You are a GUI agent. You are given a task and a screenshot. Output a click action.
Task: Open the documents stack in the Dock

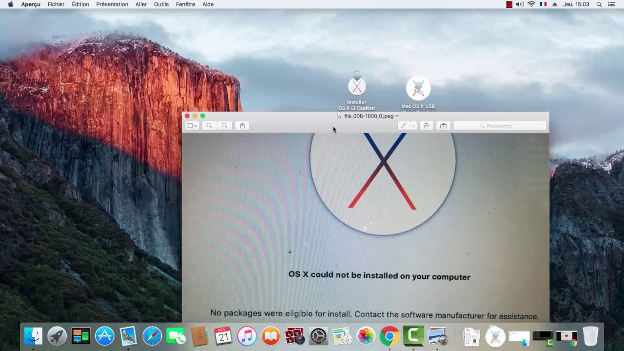(x=471, y=336)
